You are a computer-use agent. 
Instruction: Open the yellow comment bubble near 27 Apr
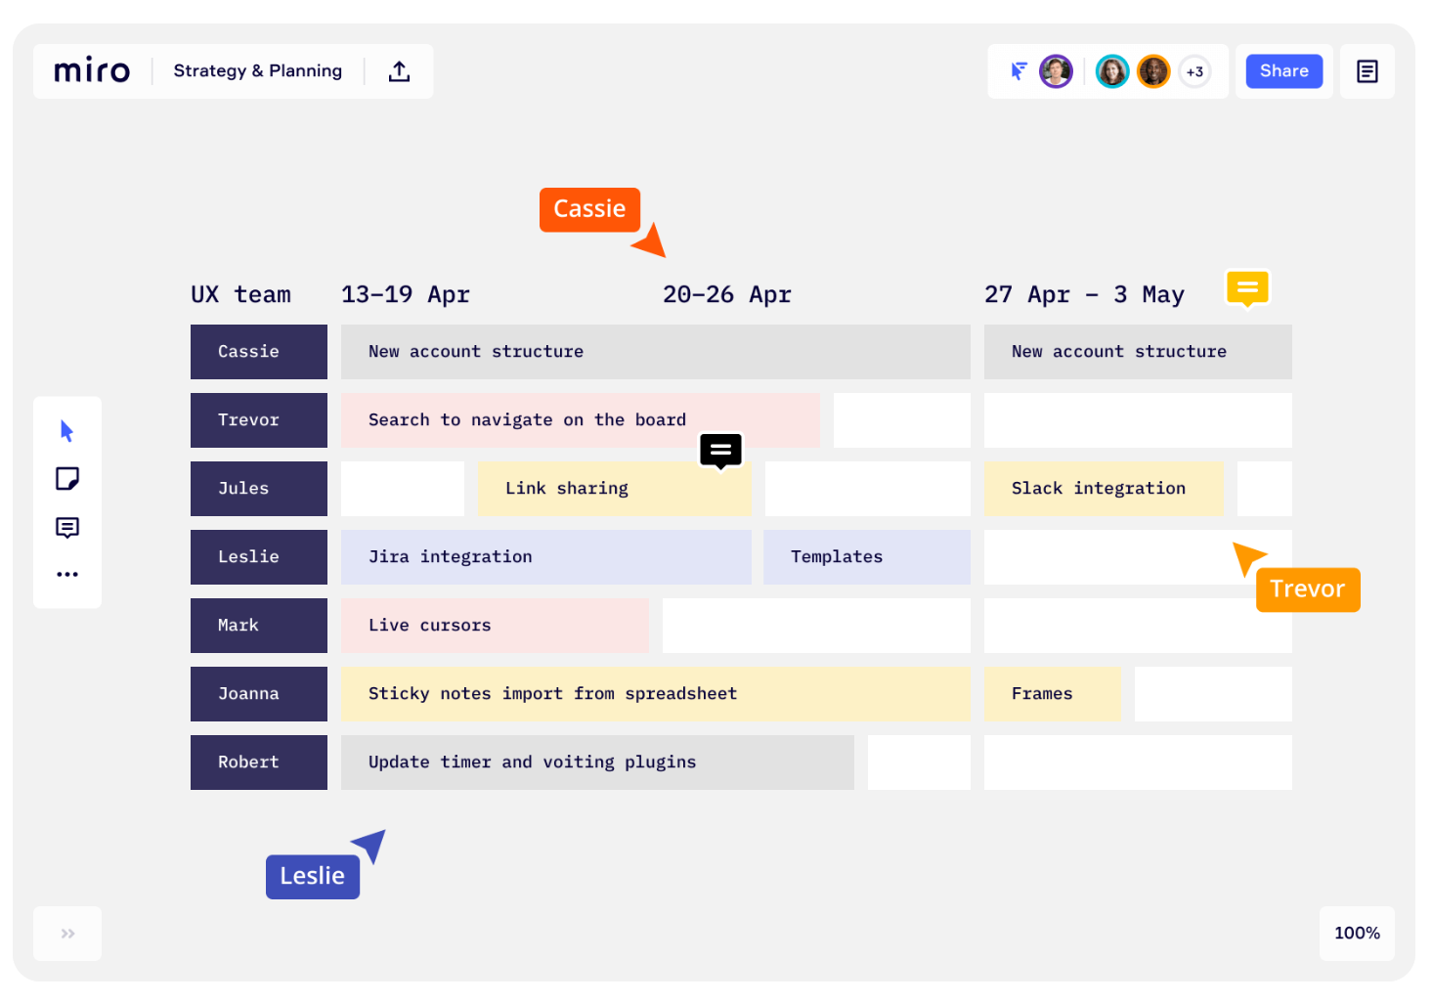pos(1247,288)
